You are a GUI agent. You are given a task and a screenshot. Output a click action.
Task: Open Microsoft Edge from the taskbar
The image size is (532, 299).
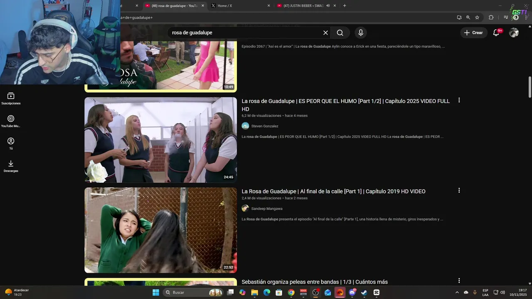[267, 292]
